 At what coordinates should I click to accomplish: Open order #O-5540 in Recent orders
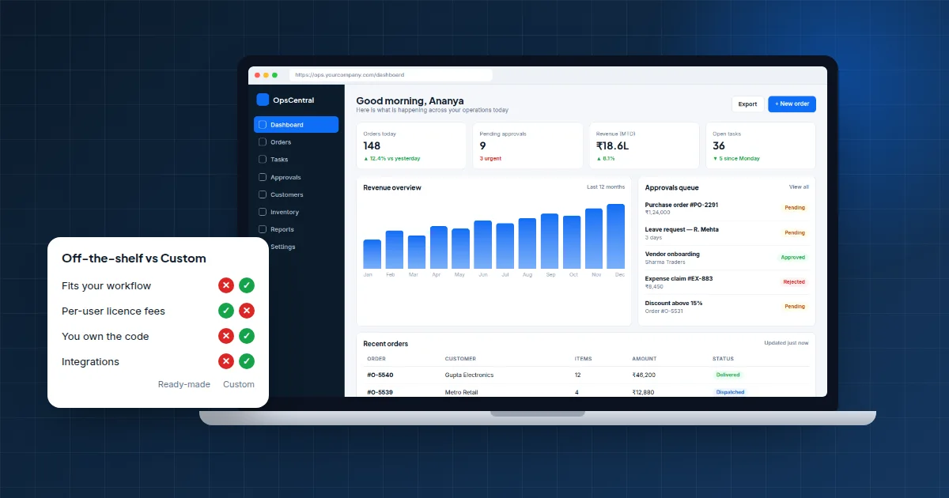tap(380, 375)
